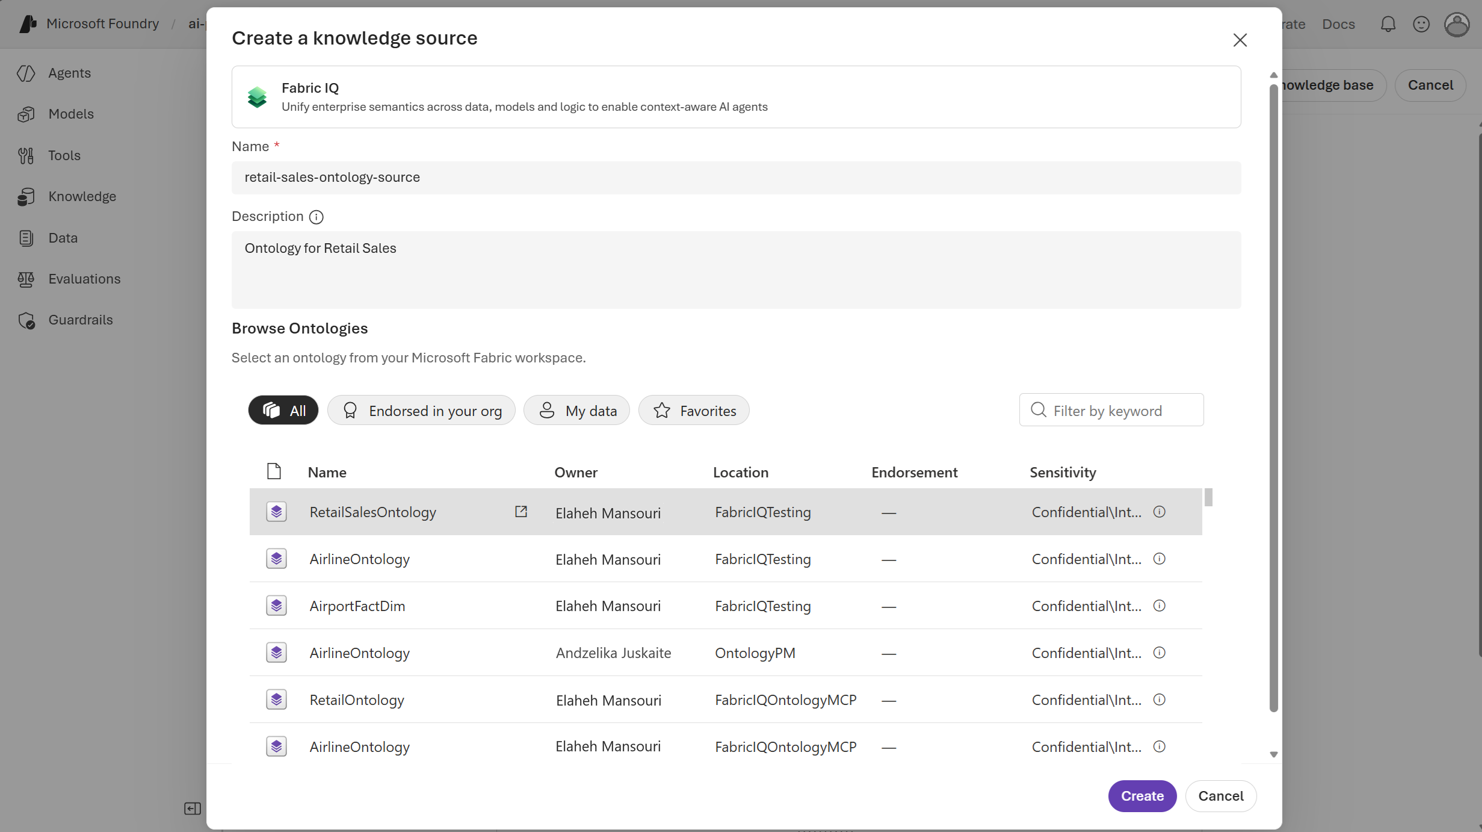Image resolution: width=1482 pixels, height=832 pixels.
Task: Click sensitivity info icon for AirportFactDim
Action: [x=1159, y=606]
